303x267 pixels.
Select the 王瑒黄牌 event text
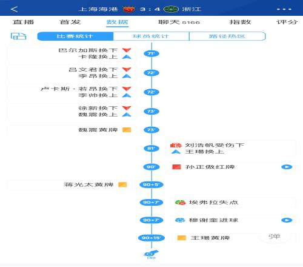tap(210, 238)
